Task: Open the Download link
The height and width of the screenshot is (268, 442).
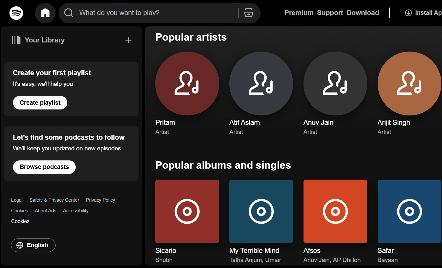Action: pos(363,13)
